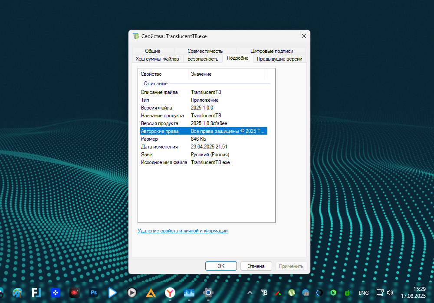
Task: Click the blue ring tray icon
Action: click(x=319, y=293)
